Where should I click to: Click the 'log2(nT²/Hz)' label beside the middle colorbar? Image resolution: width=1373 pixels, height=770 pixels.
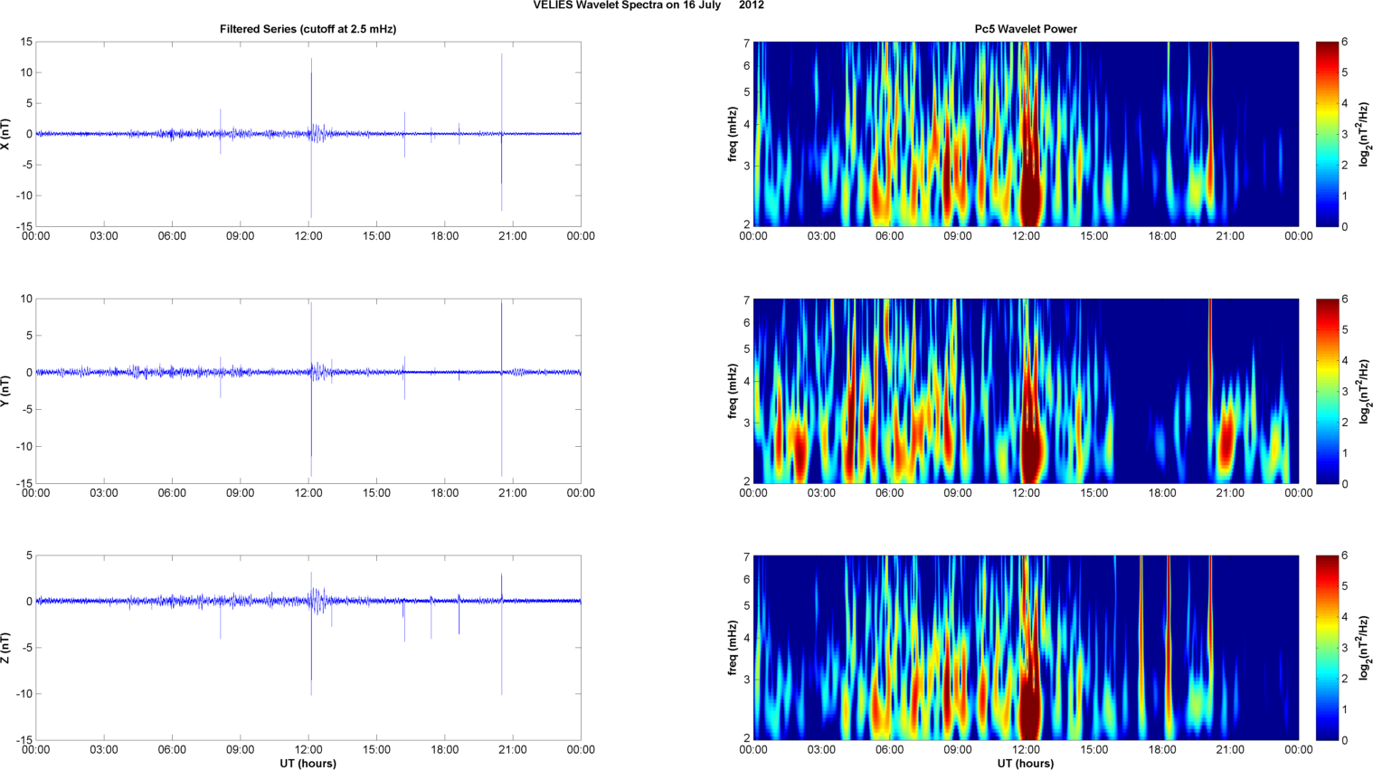[x=1365, y=391]
